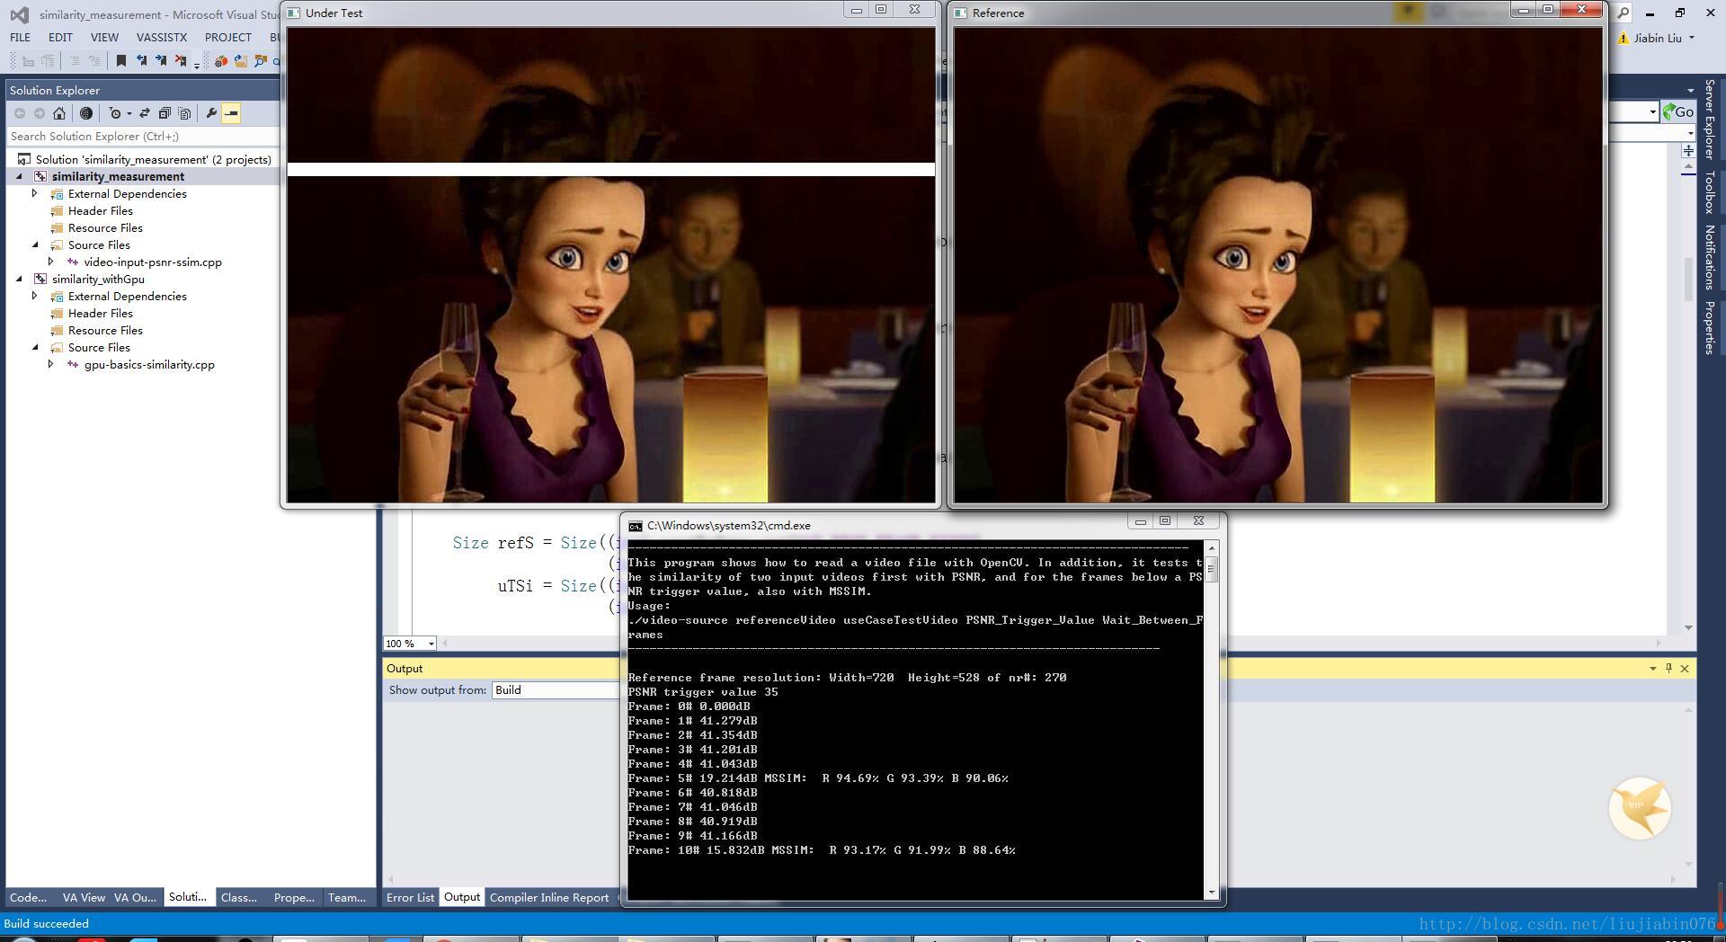Open the Jiabin Liu account dropdown
The height and width of the screenshot is (942, 1726).
(x=1692, y=38)
